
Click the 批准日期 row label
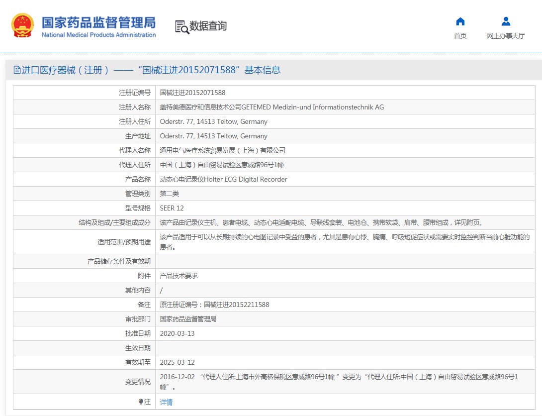pyautogui.click(x=138, y=334)
